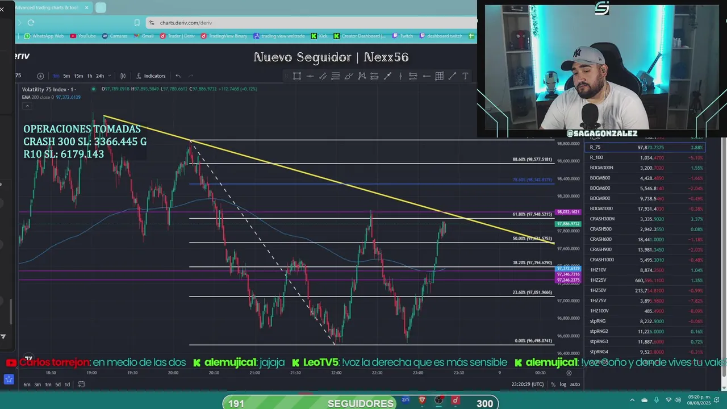Select the long/short position tool
727x409 pixels.
coord(375,76)
